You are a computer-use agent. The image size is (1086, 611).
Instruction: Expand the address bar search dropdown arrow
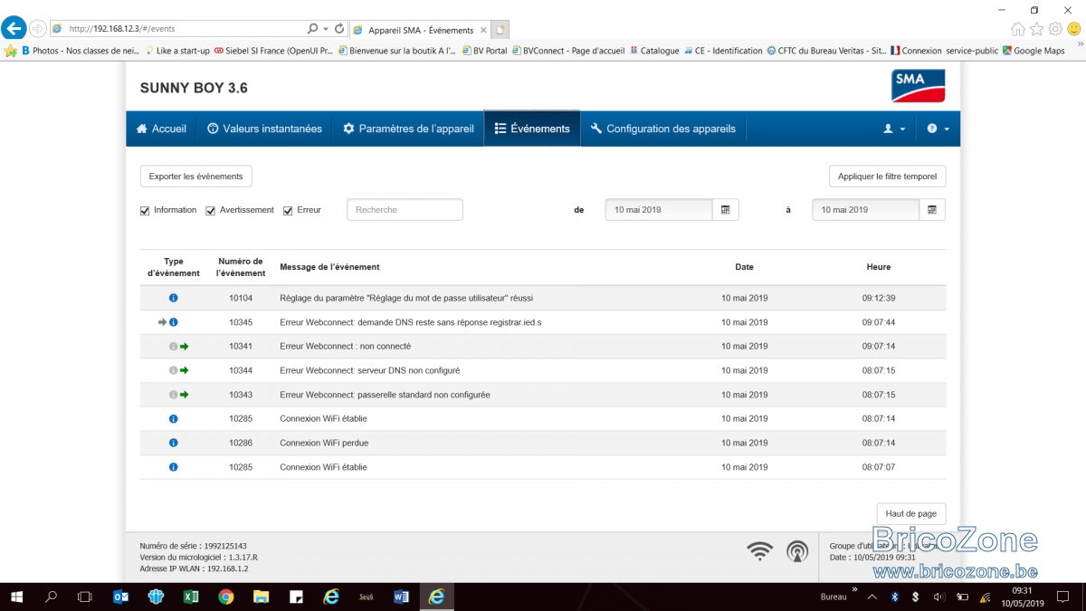click(x=326, y=29)
